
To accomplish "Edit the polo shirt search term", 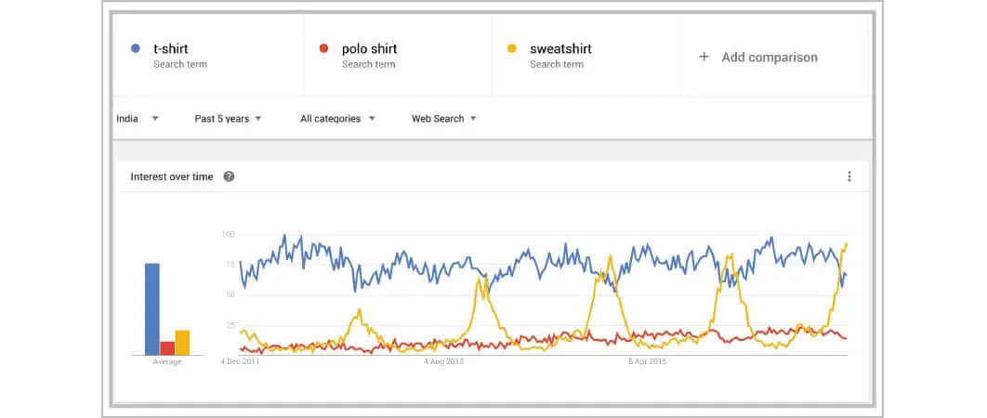I will tap(370, 48).
